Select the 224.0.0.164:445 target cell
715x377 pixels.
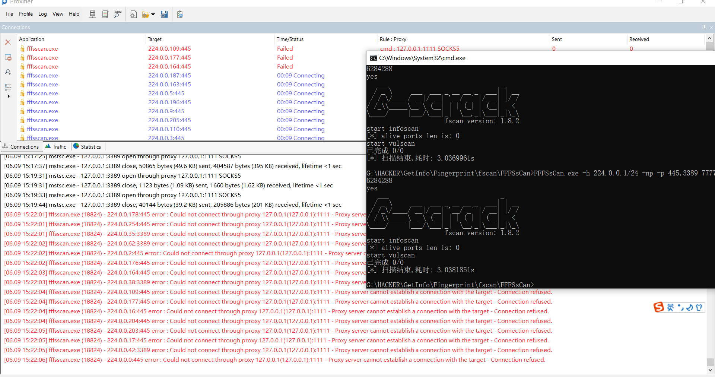(x=169, y=66)
